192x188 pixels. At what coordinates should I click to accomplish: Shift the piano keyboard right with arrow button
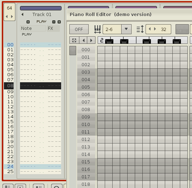coord(91,40)
